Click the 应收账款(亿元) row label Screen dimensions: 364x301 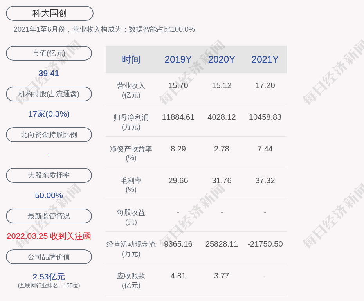131,281
